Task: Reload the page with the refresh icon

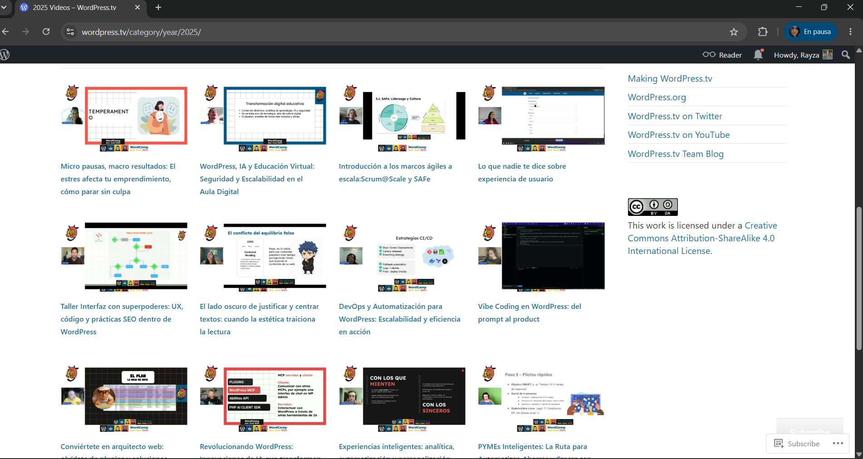Action: [x=46, y=32]
